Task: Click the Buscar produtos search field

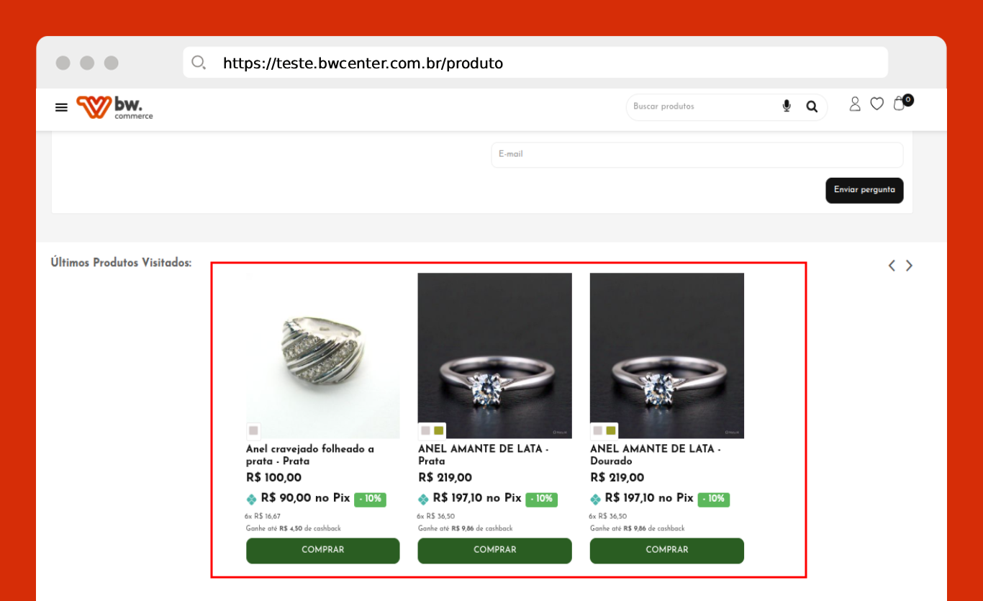Action: click(x=702, y=107)
